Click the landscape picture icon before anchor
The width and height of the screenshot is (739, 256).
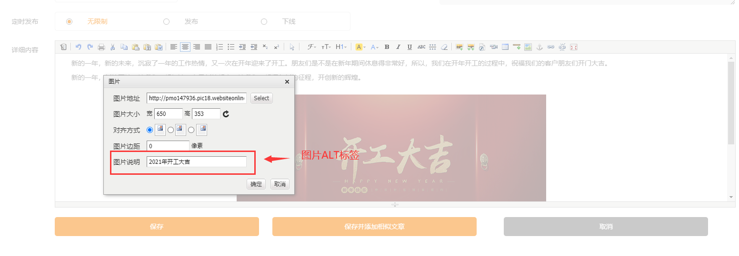[528, 47]
